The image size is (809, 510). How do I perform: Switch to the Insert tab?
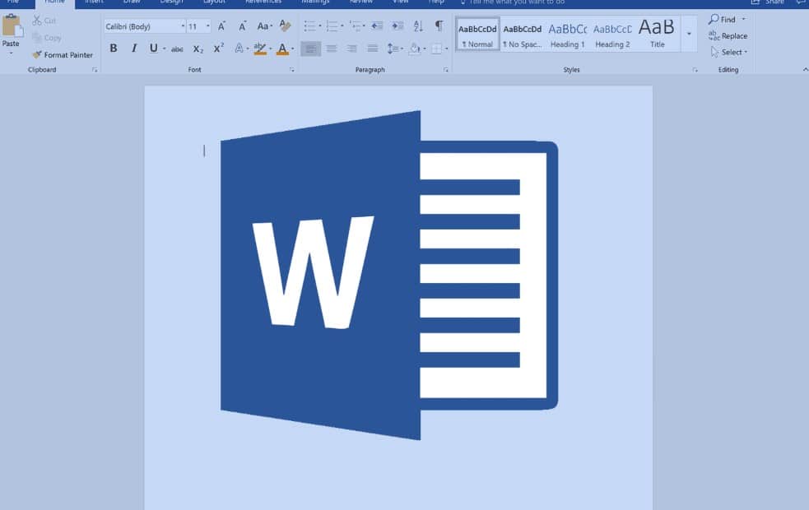[x=94, y=2]
